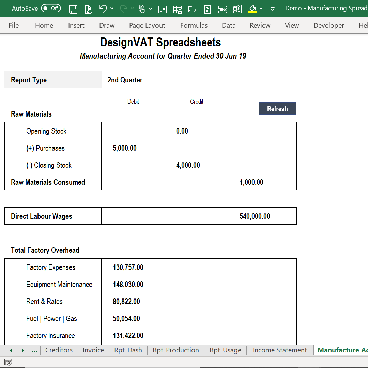Enable Touch/Mouse Mode from the toolbar
The width and height of the screenshot is (368, 368).
[142, 9]
